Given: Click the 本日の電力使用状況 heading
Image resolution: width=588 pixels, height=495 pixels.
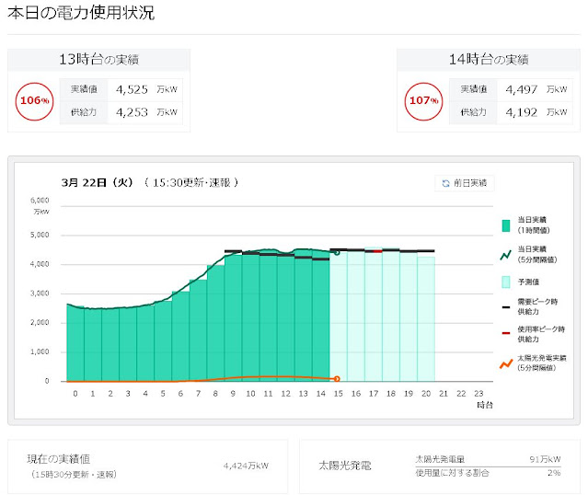Looking at the screenshot, I should (x=81, y=13).
